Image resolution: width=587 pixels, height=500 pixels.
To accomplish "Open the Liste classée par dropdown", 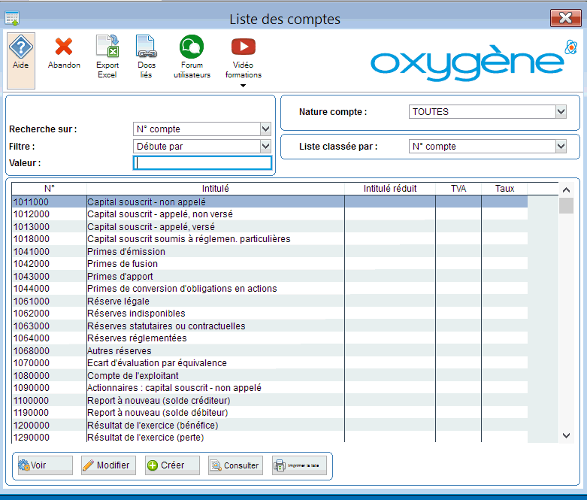I will point(561,147).
